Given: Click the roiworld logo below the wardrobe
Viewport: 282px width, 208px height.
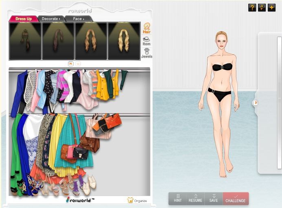Looking at the screenshot, I should pyautogui.click(x=80, y=200).
